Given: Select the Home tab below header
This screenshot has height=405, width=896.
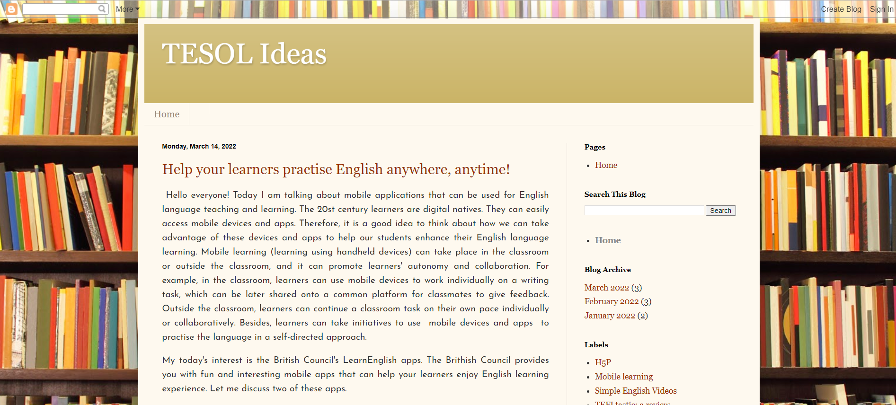Looking at the screenshot, I should pyautogui.click(x=167, y=114).
